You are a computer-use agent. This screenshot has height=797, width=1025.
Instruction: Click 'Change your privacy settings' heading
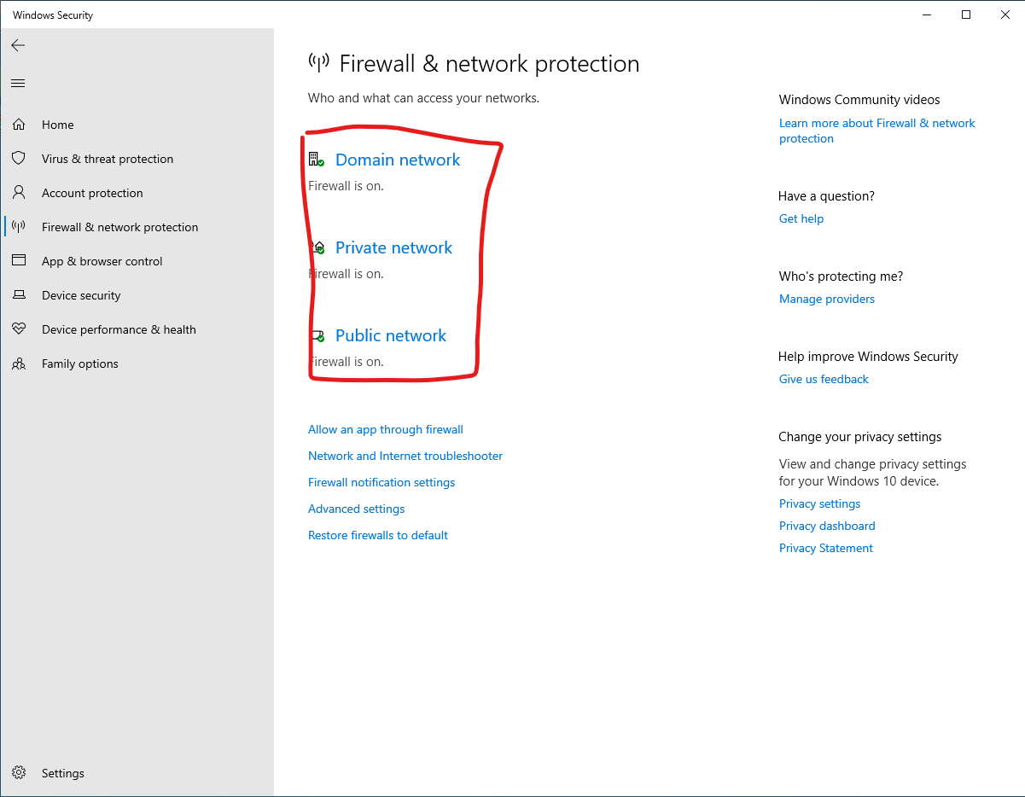tap(860, 437)
